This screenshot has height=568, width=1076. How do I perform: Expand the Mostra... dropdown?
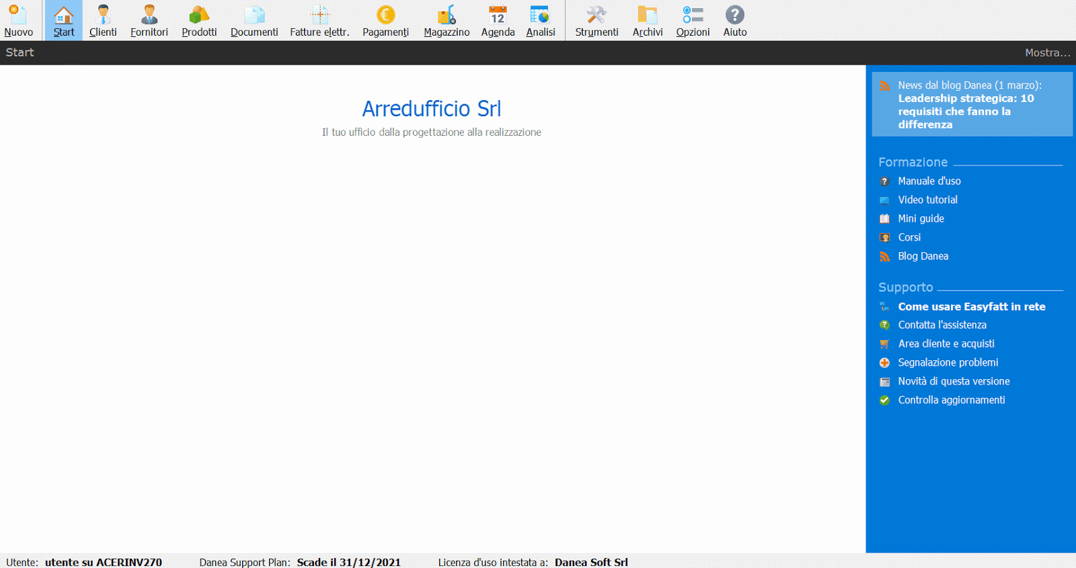click(1047, 52)
